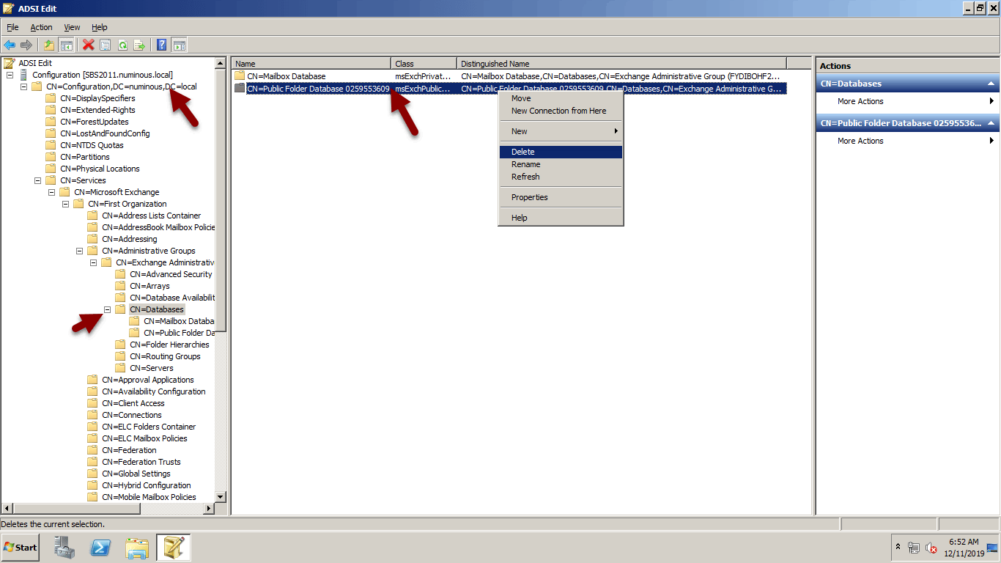Click the CN=DisplaySpecifiers folder icon
This screenshot has height=563, width=1001.
click(51, 98)
